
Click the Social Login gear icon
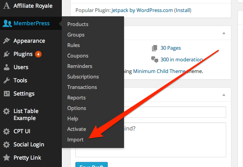click(x=7, y=144)
